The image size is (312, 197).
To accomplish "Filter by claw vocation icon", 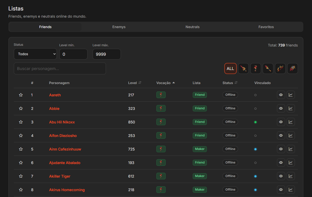I will [x=293, y=68].
